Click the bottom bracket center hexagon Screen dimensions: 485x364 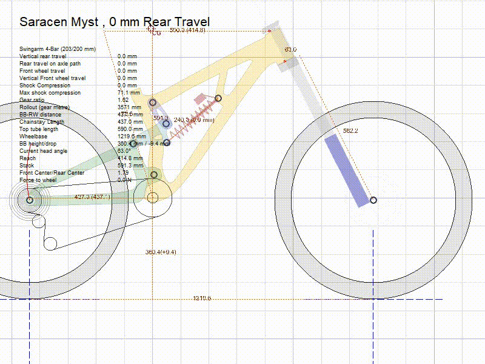pos(153,198)
